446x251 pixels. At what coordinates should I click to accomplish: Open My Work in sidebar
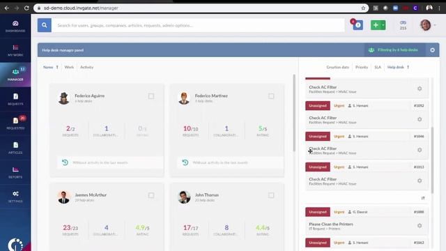coord(15,50)
